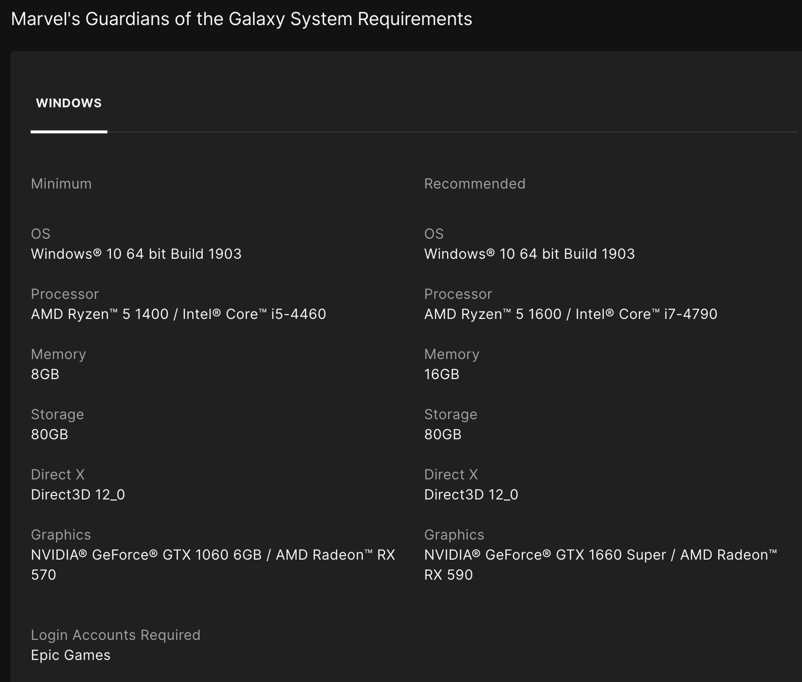
Task: Click the 16GB recommended memory value
Action: [x=442, y=374]
